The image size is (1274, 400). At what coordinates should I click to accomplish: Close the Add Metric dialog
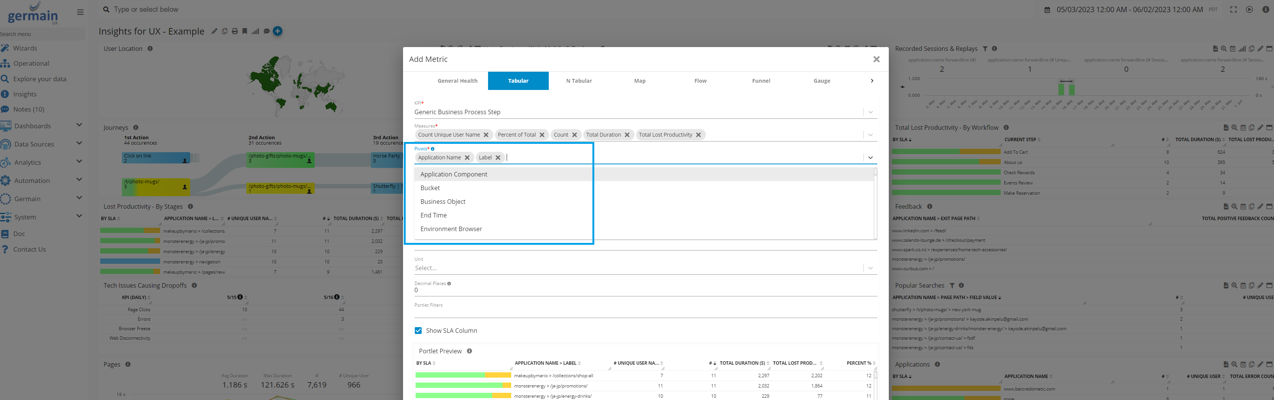(x=876, y=59)
